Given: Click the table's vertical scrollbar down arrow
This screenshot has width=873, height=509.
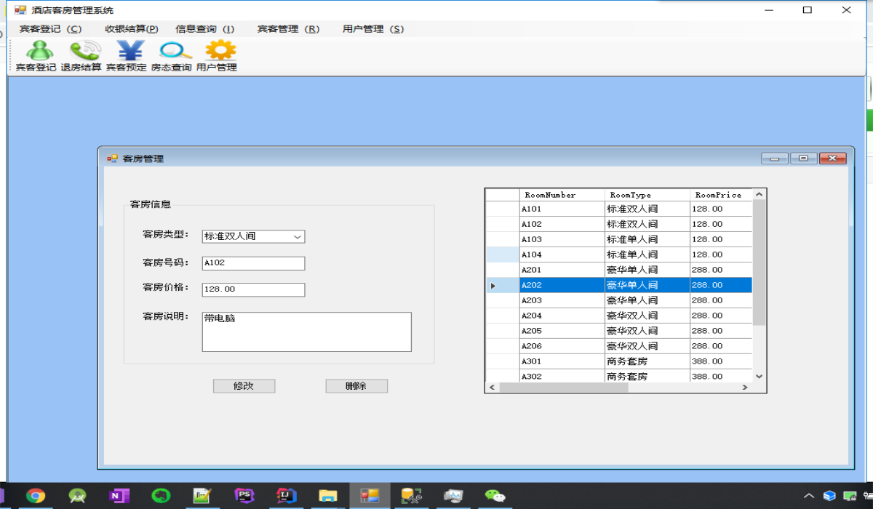Looking at the screenshot, I should 760,376.
